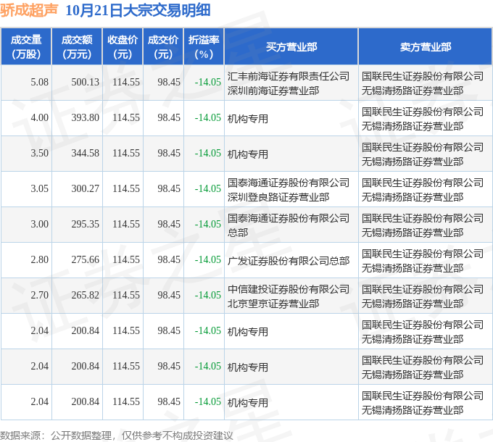
Task: Click buyer 中信建投证券 北京望京证券营业部
Action: point(288,296)
